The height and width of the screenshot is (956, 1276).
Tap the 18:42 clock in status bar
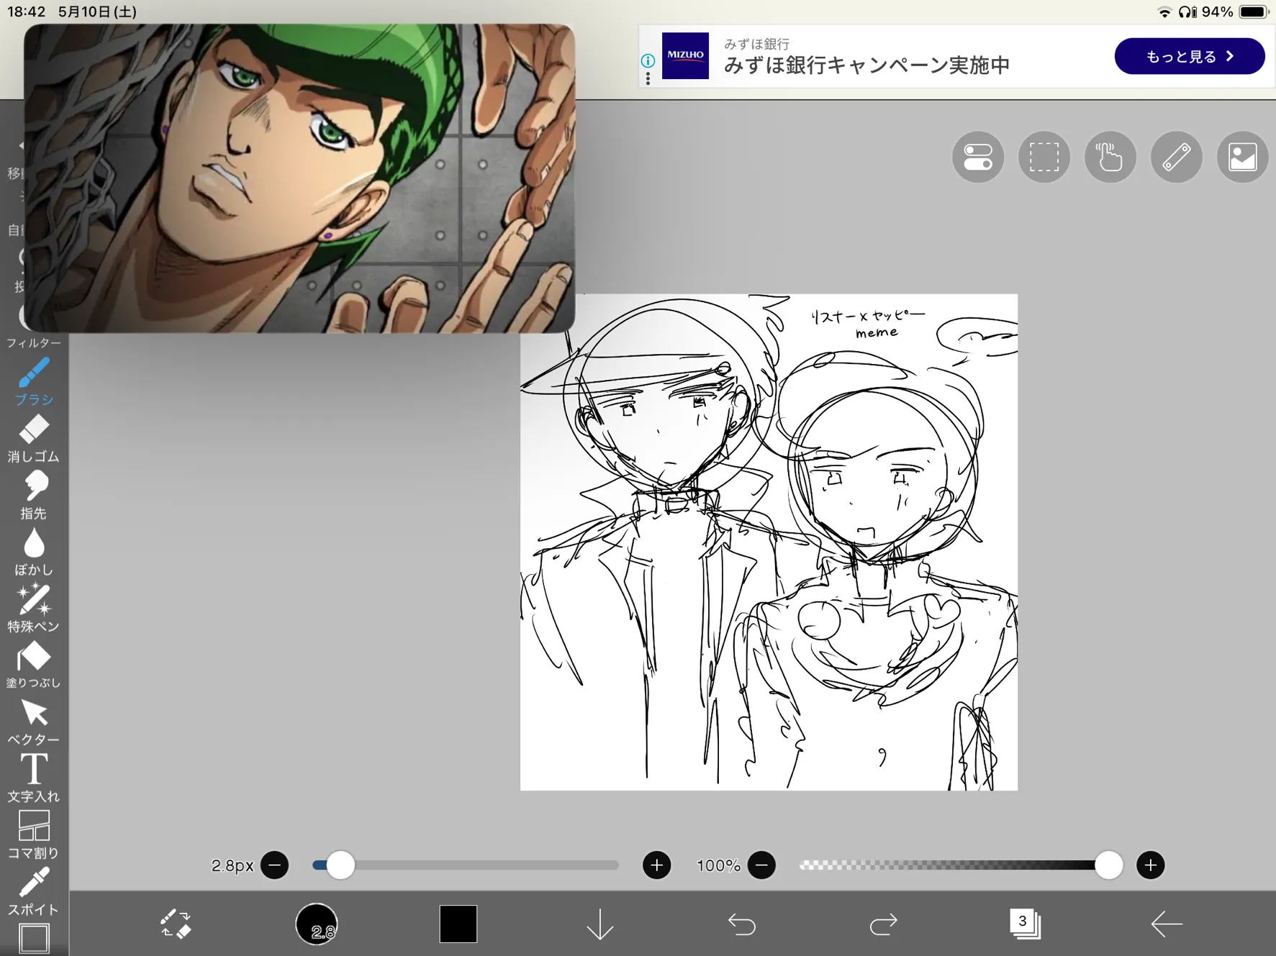26,12
